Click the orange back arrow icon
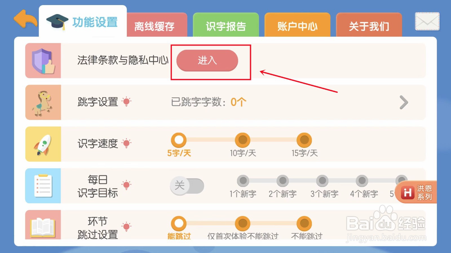The image size is (451, 253). coord(25,19)
